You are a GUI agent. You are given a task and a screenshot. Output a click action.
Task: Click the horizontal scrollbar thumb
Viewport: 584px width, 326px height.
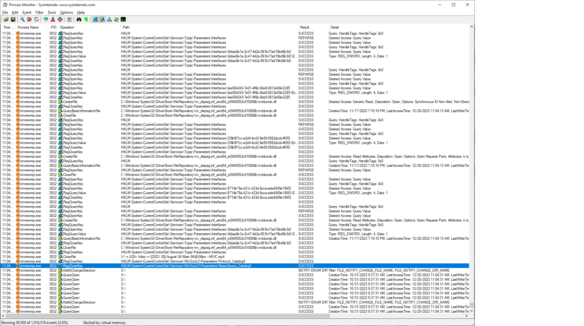pyautogui.click(x=168, y=316)
